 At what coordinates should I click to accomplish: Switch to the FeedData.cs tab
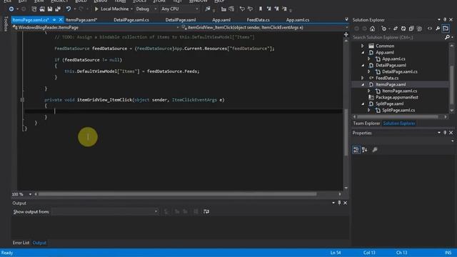tap(258, 20)
